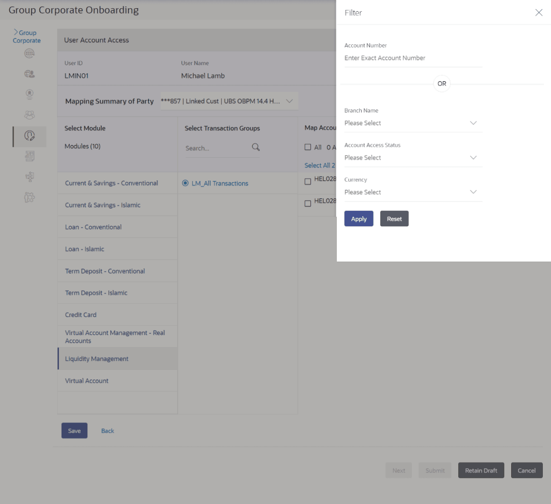The height and width of the screenshot is (504, 551).
Task: Select the LM_All Transactions radio button
Action: point(185,183)
